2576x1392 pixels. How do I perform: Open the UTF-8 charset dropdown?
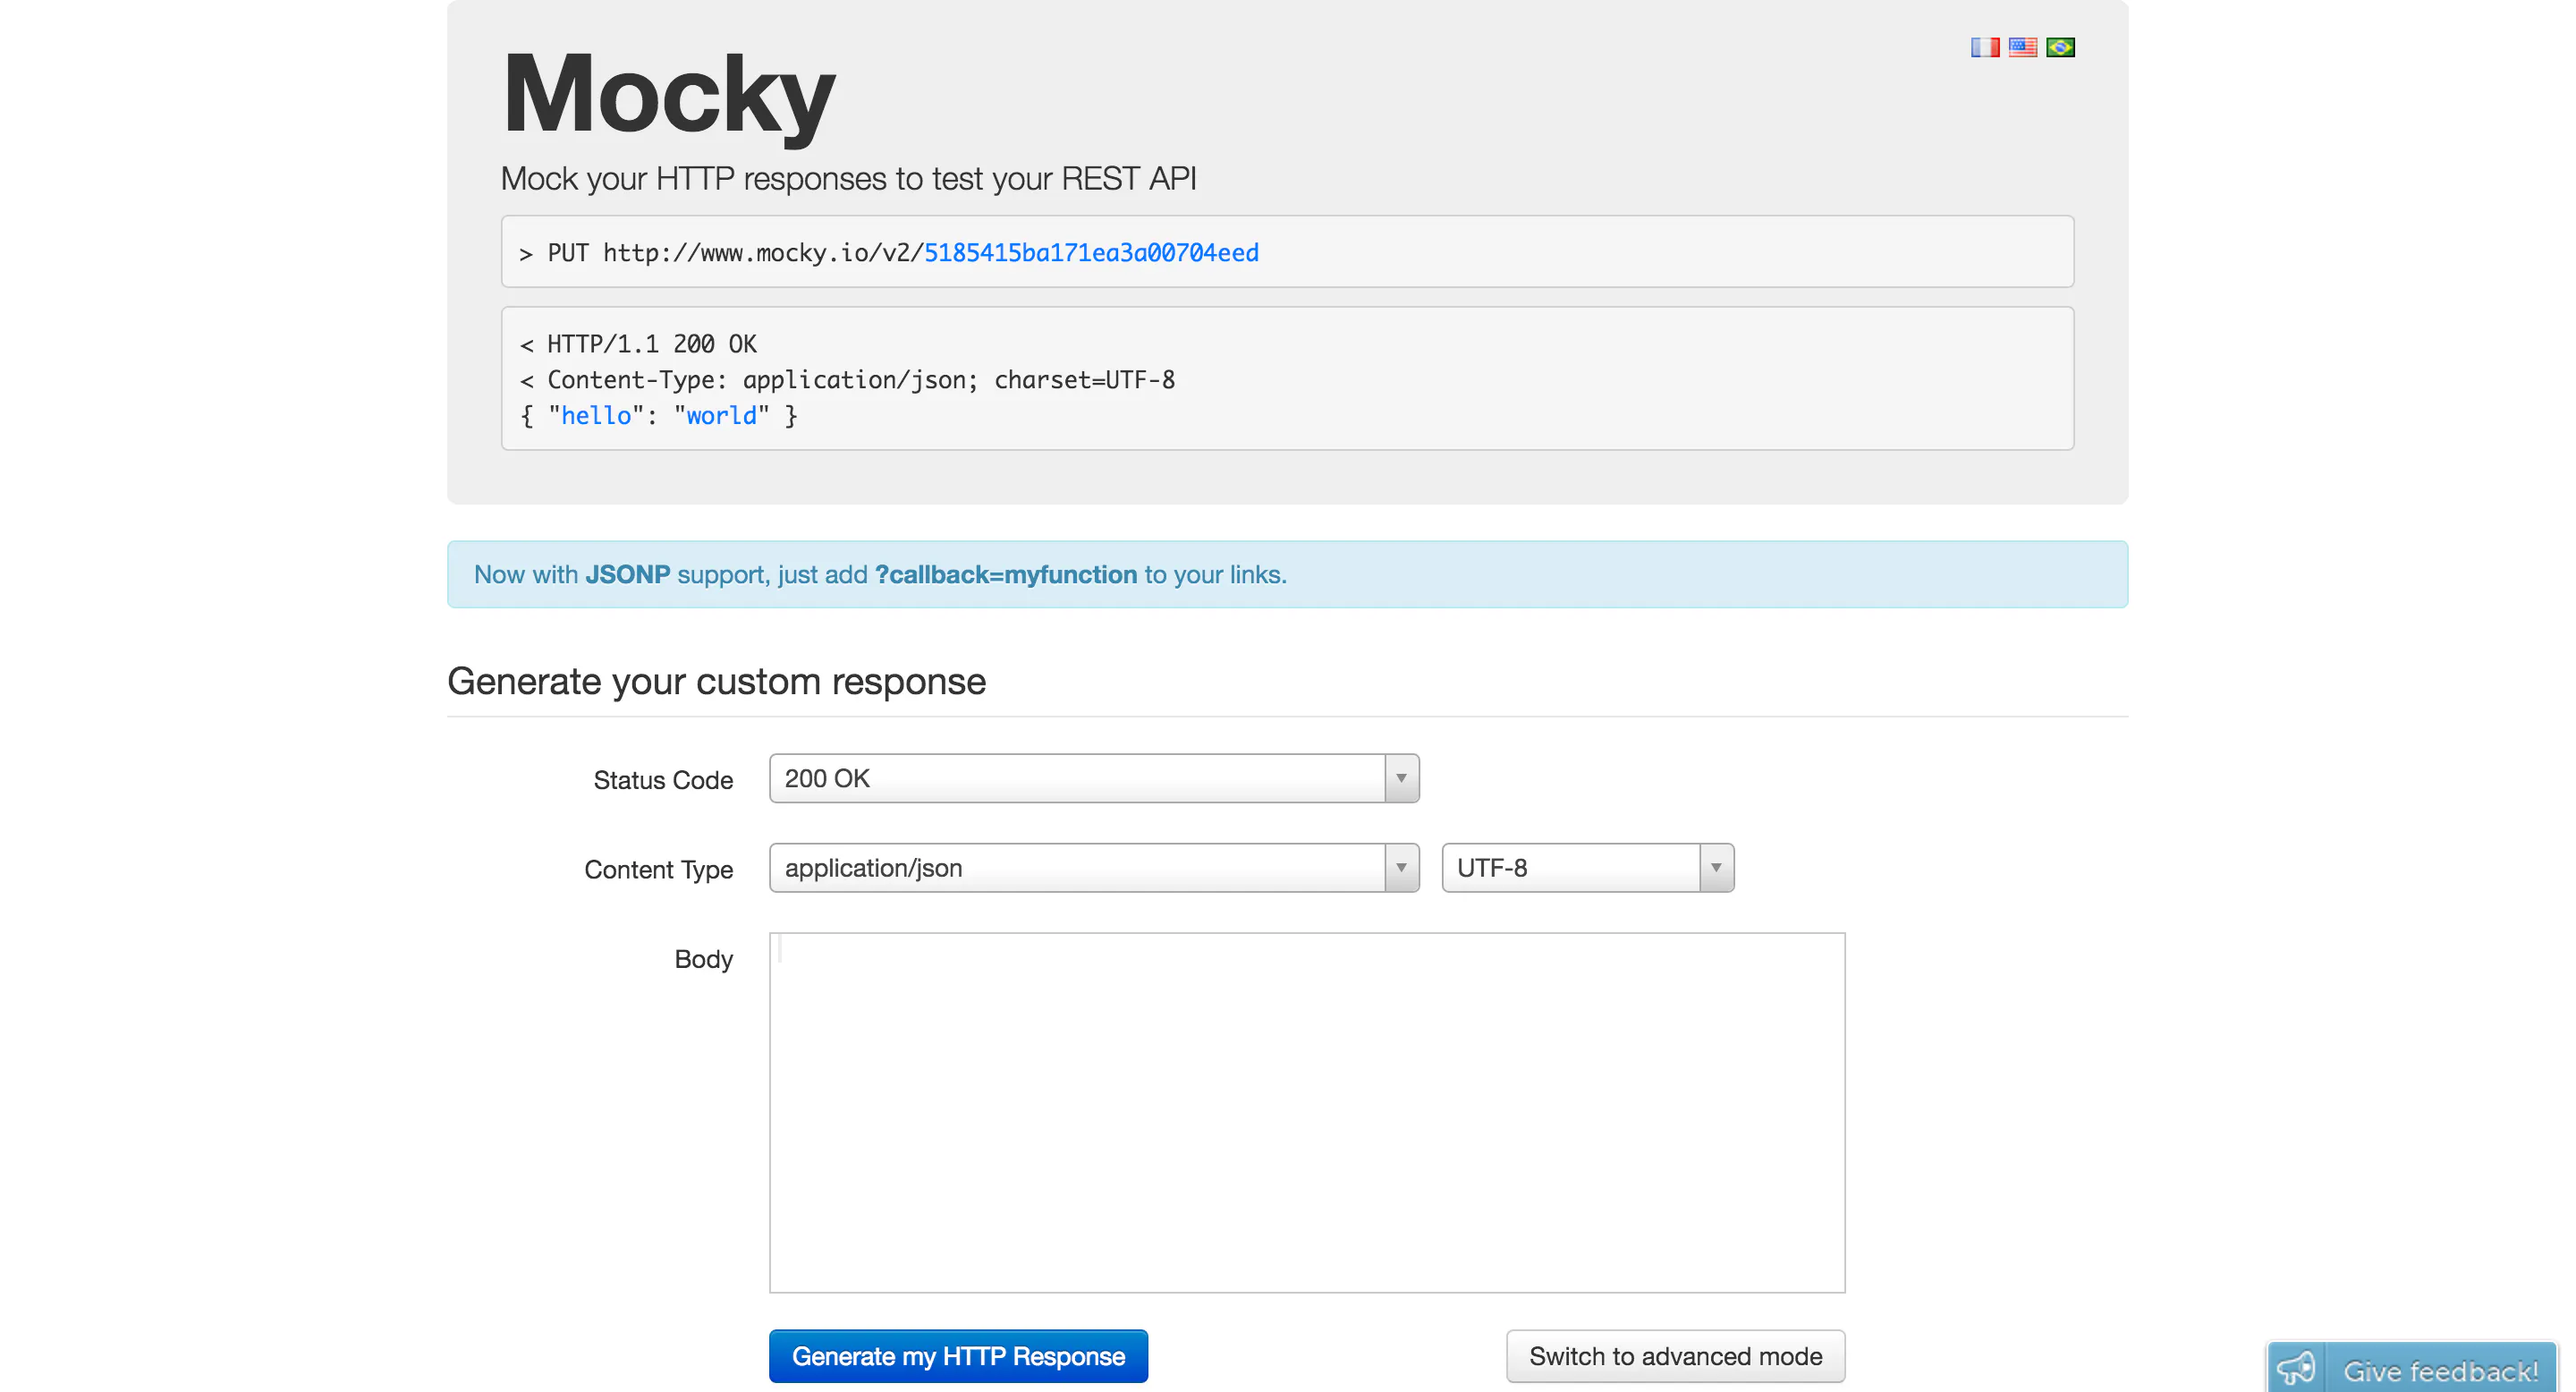(1587, 867)
